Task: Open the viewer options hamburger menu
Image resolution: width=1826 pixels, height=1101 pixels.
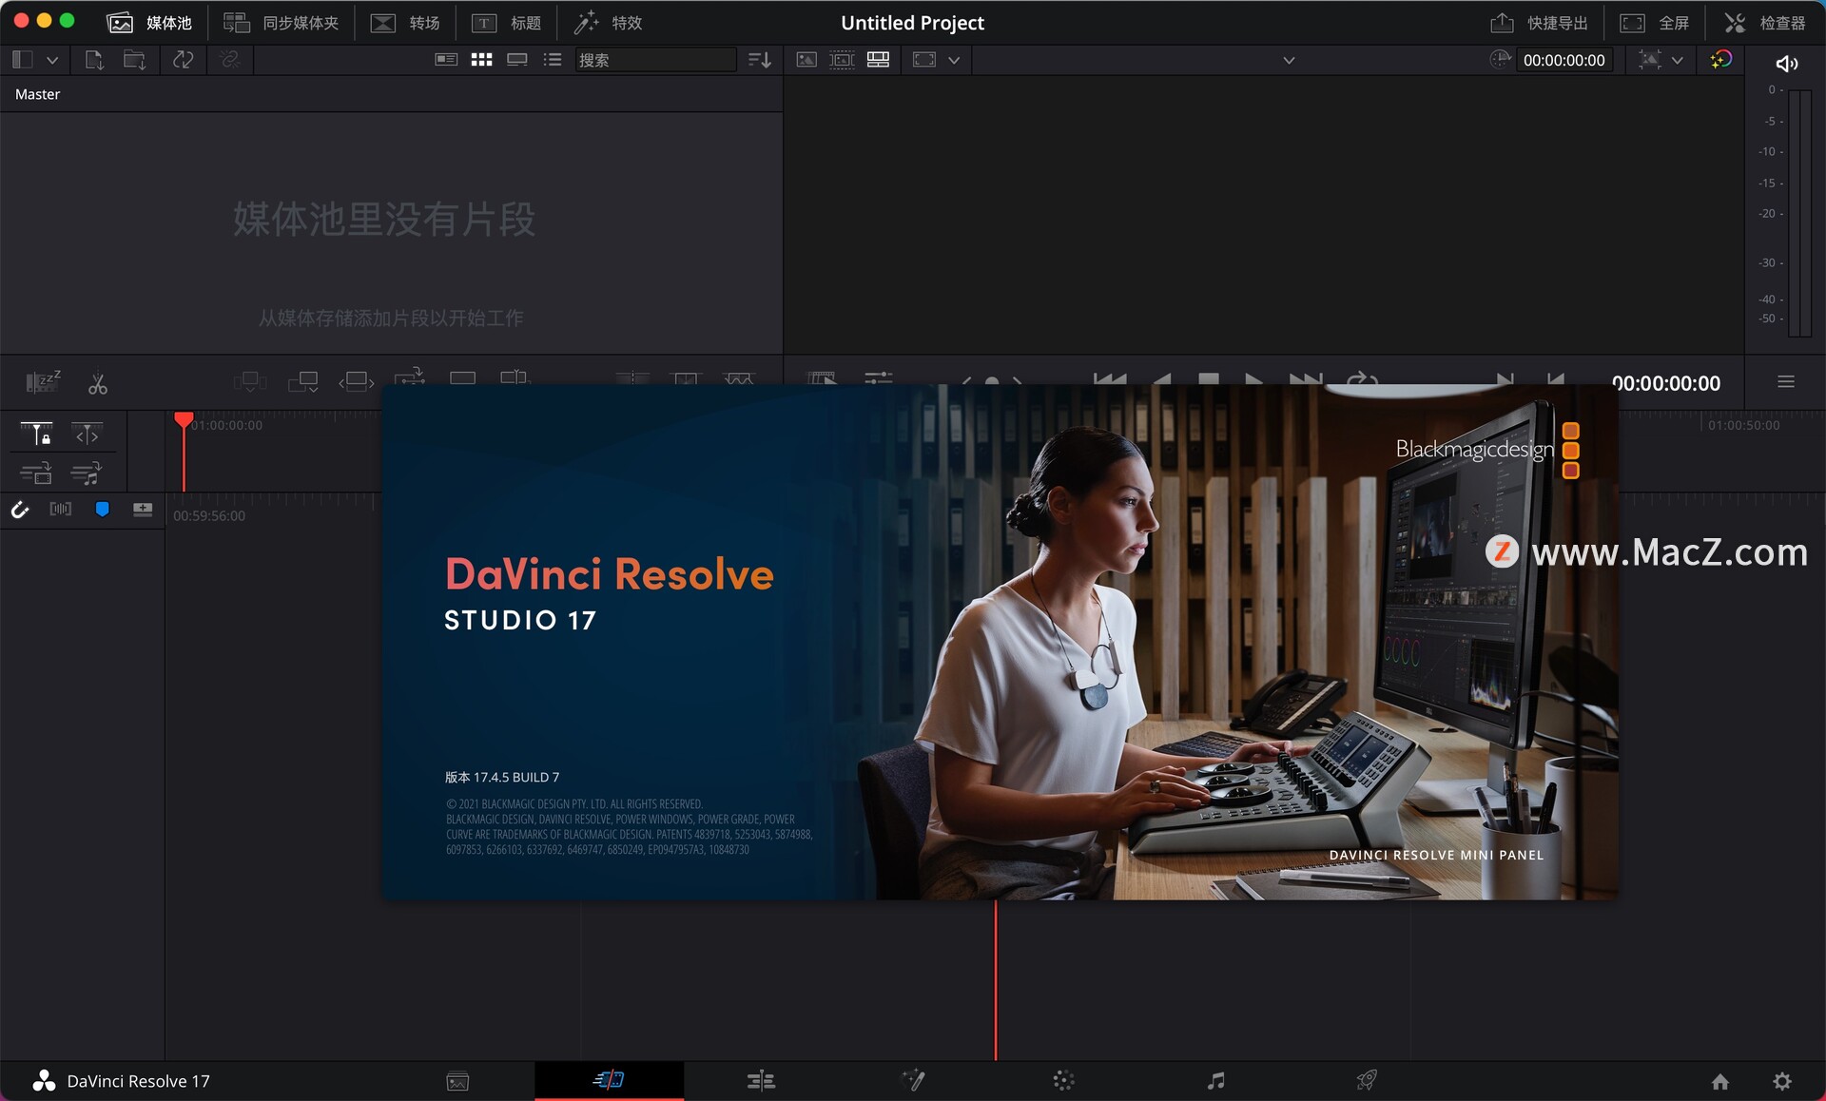Action: pos(1786,381)
